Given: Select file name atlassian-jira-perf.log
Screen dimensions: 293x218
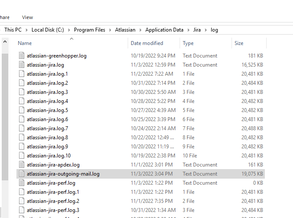Looking at the screenshot, I should tap(51, 183).
